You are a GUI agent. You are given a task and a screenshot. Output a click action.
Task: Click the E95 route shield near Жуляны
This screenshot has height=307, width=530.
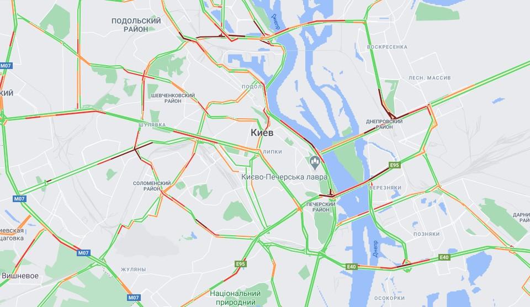(240, 264)
